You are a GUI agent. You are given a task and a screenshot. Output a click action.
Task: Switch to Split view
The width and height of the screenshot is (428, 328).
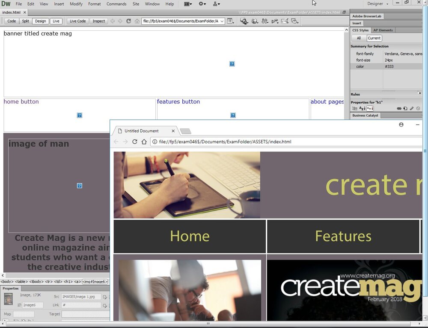tap(25, 21)
